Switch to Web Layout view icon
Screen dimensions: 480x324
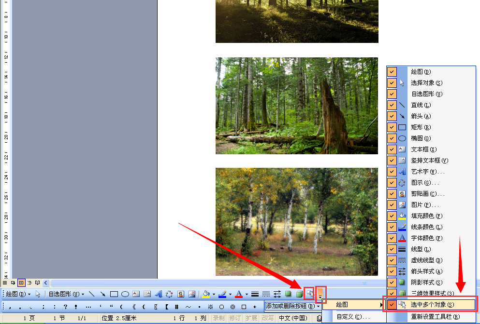pyautogui.click(x=13, y=283)
